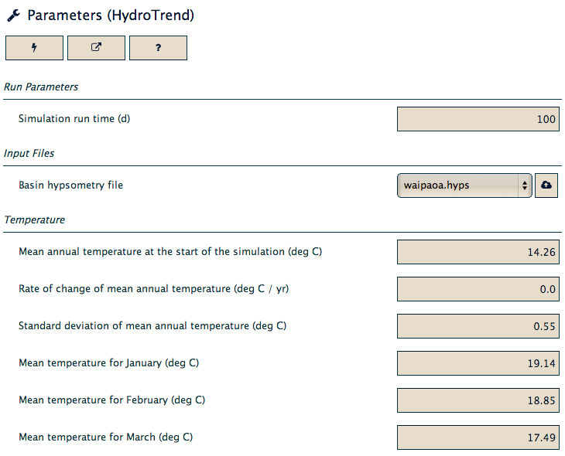565x456 pixels.
Task: Click the Basin hypsometry file label
Action: tap(70, 185)
